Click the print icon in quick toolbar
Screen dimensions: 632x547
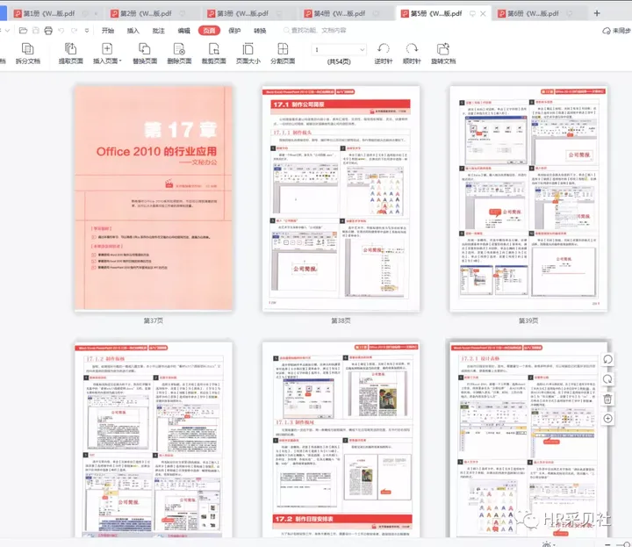coord(48,31)
